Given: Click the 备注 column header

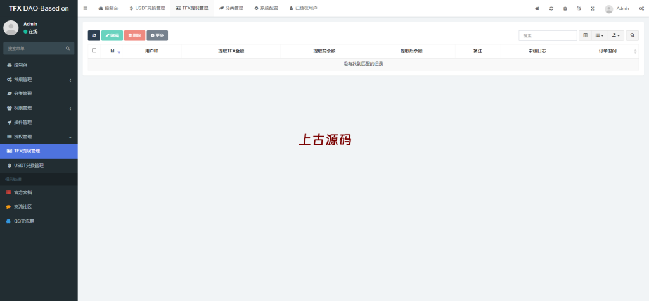Looking at the screenshot, I should pyautogui.click(x=478, y=51).
